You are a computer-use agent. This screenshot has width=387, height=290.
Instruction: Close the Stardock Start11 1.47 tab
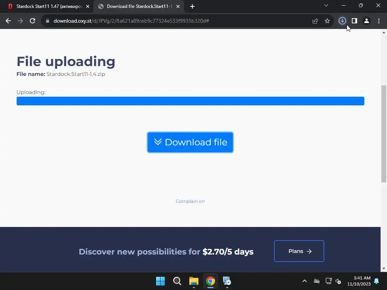click(x=88, y=7)
